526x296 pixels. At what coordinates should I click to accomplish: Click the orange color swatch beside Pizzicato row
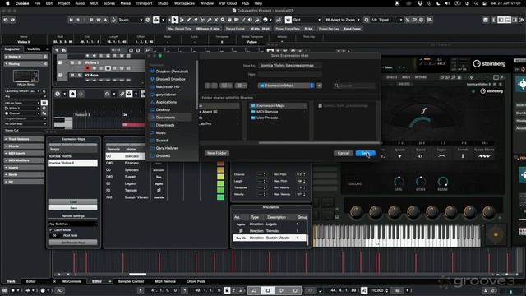220,164
